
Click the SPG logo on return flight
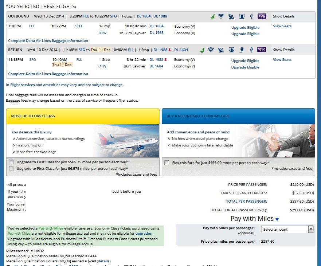coord(262,50)
